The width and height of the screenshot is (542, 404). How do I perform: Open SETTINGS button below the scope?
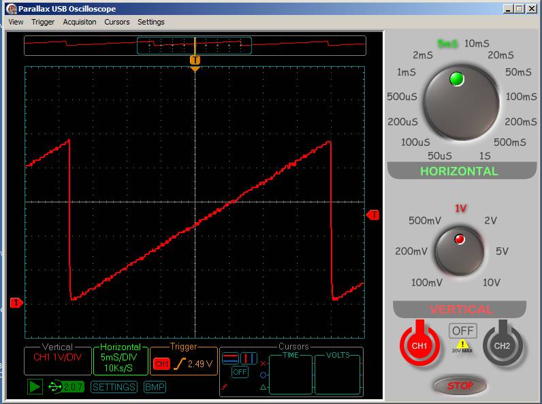[x=114, y=387]
